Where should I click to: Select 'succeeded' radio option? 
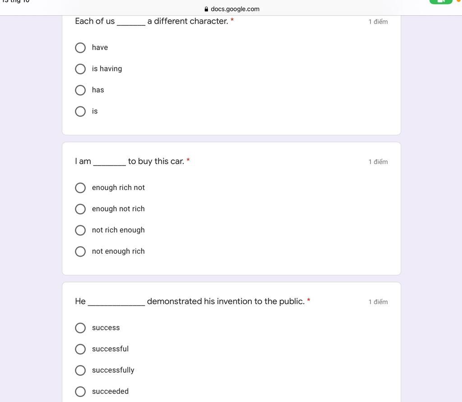[80, 392]
